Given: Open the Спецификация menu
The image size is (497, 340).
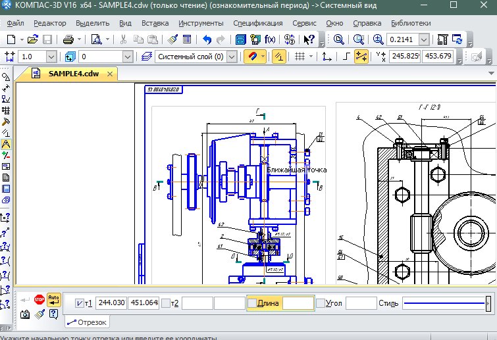Looking at the screenshot, I should point(258,23).
